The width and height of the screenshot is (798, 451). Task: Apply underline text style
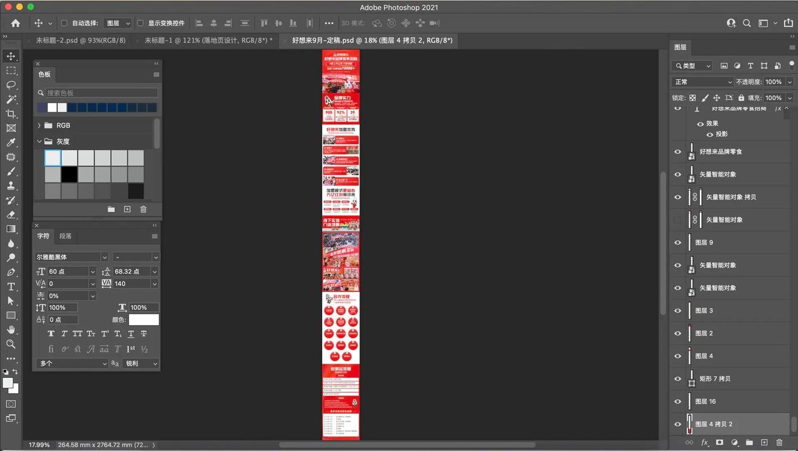pyautogui.click(x=131, y=334)
